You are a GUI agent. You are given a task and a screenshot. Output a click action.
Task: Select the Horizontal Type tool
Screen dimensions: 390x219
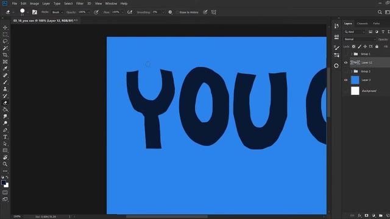click(x=5, y=137)
